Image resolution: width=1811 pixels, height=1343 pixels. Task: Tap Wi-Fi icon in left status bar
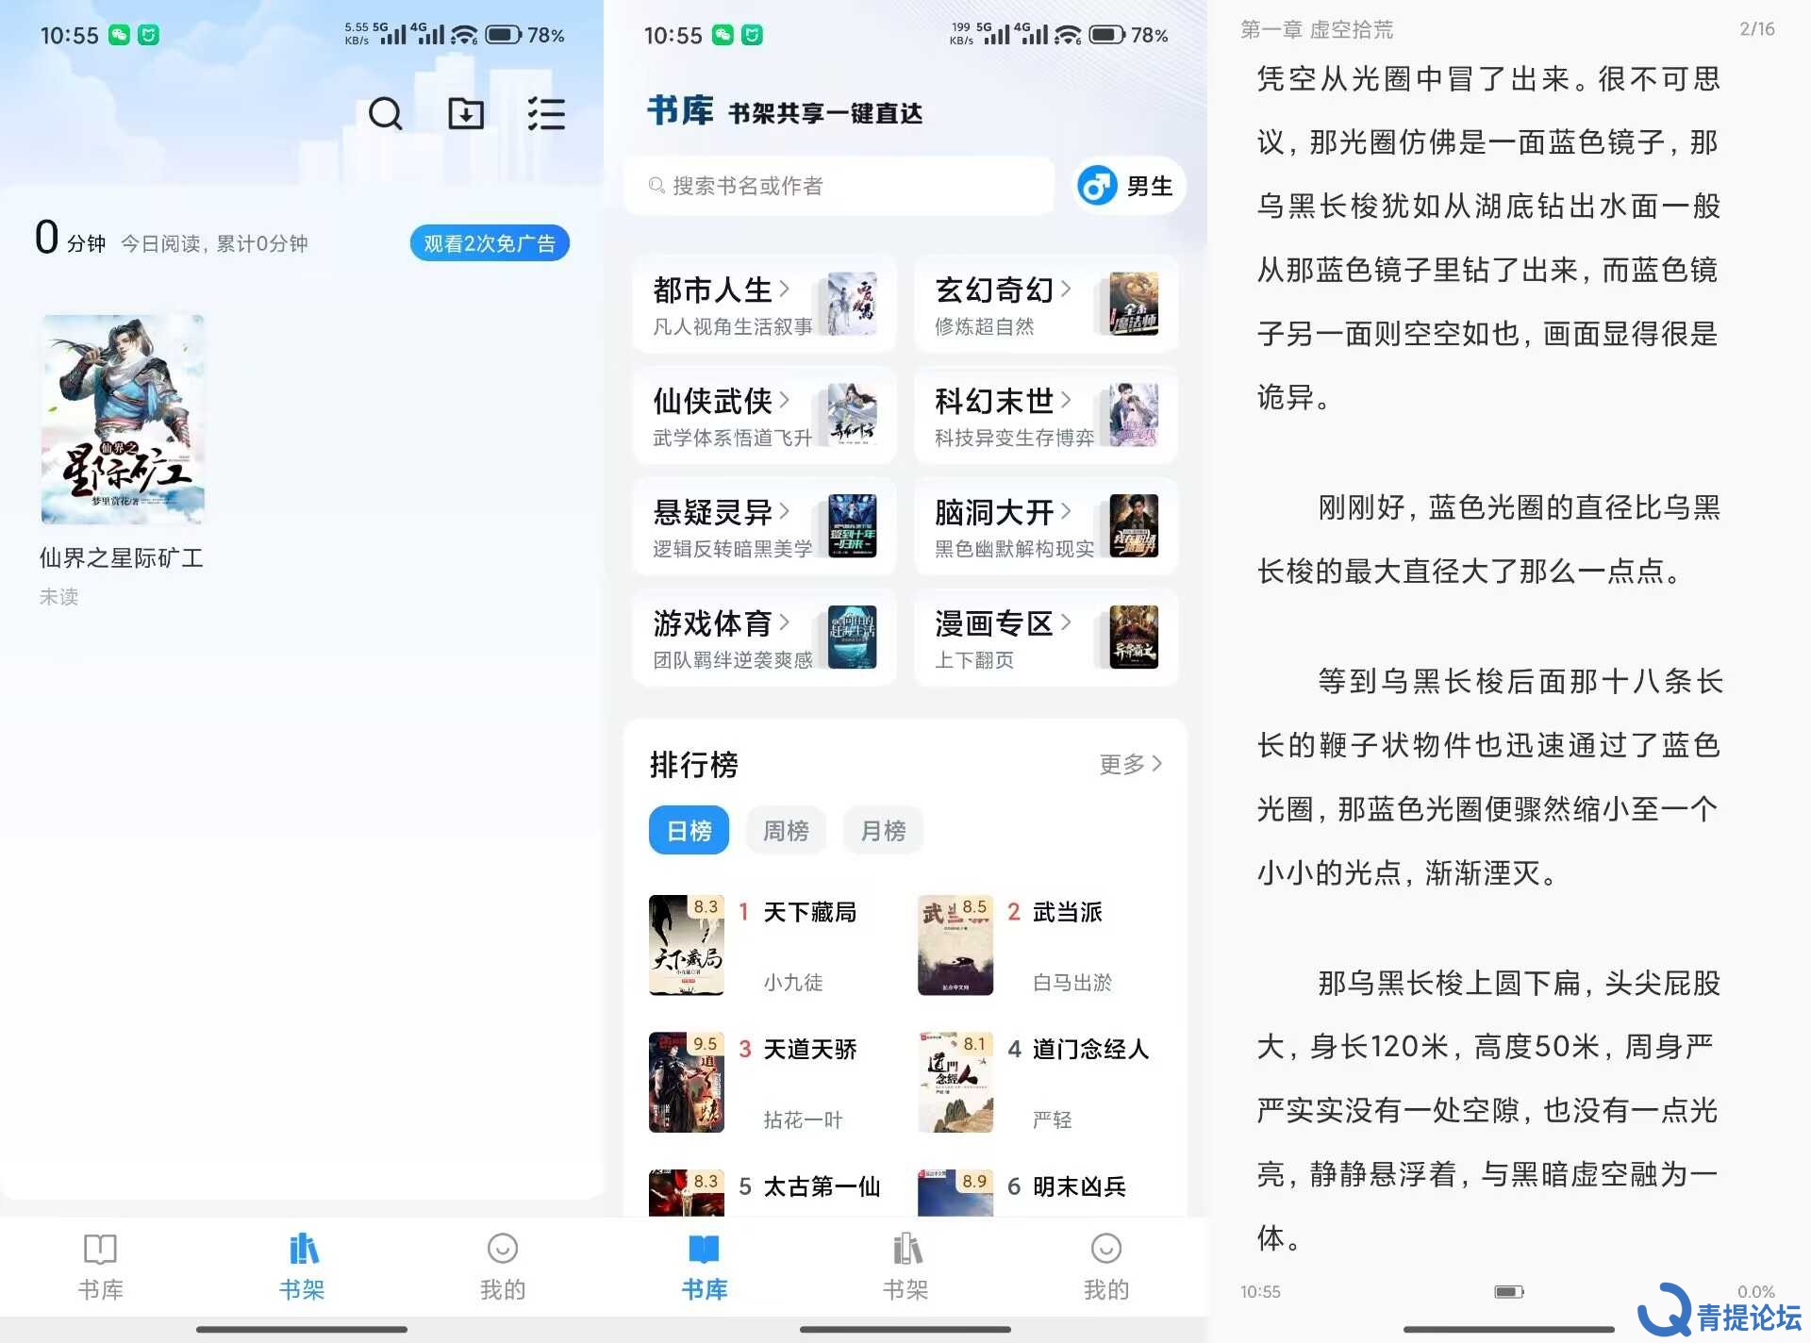tap(463, 35)
